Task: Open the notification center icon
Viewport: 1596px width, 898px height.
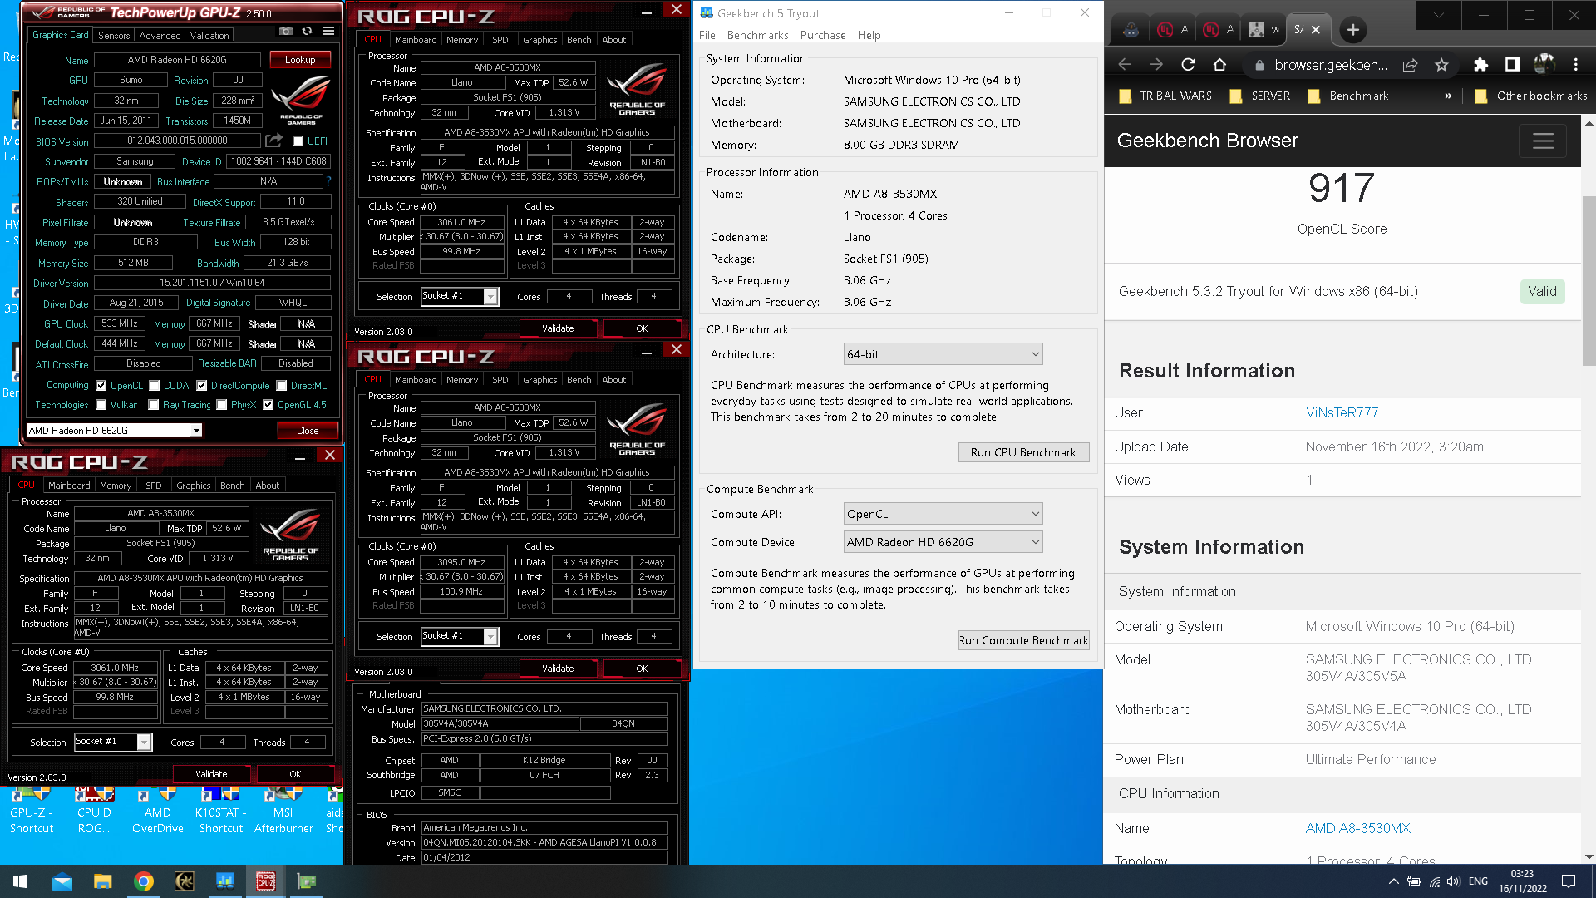Action: coord(1569,881)
